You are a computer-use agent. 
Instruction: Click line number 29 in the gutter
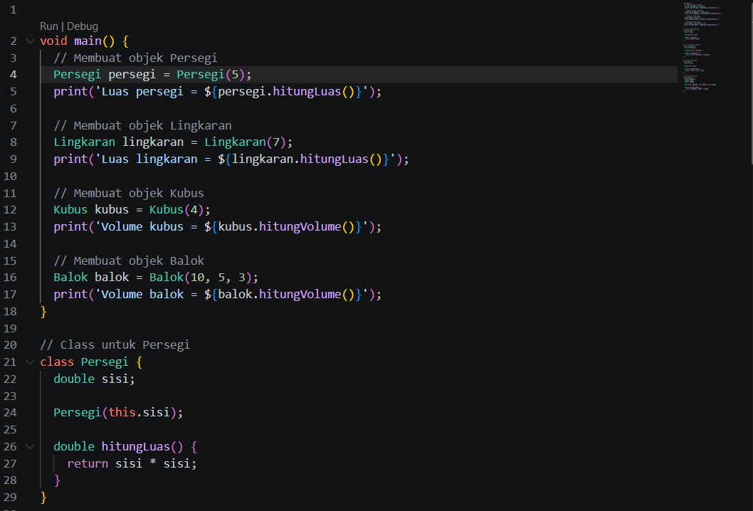(10, 497)
